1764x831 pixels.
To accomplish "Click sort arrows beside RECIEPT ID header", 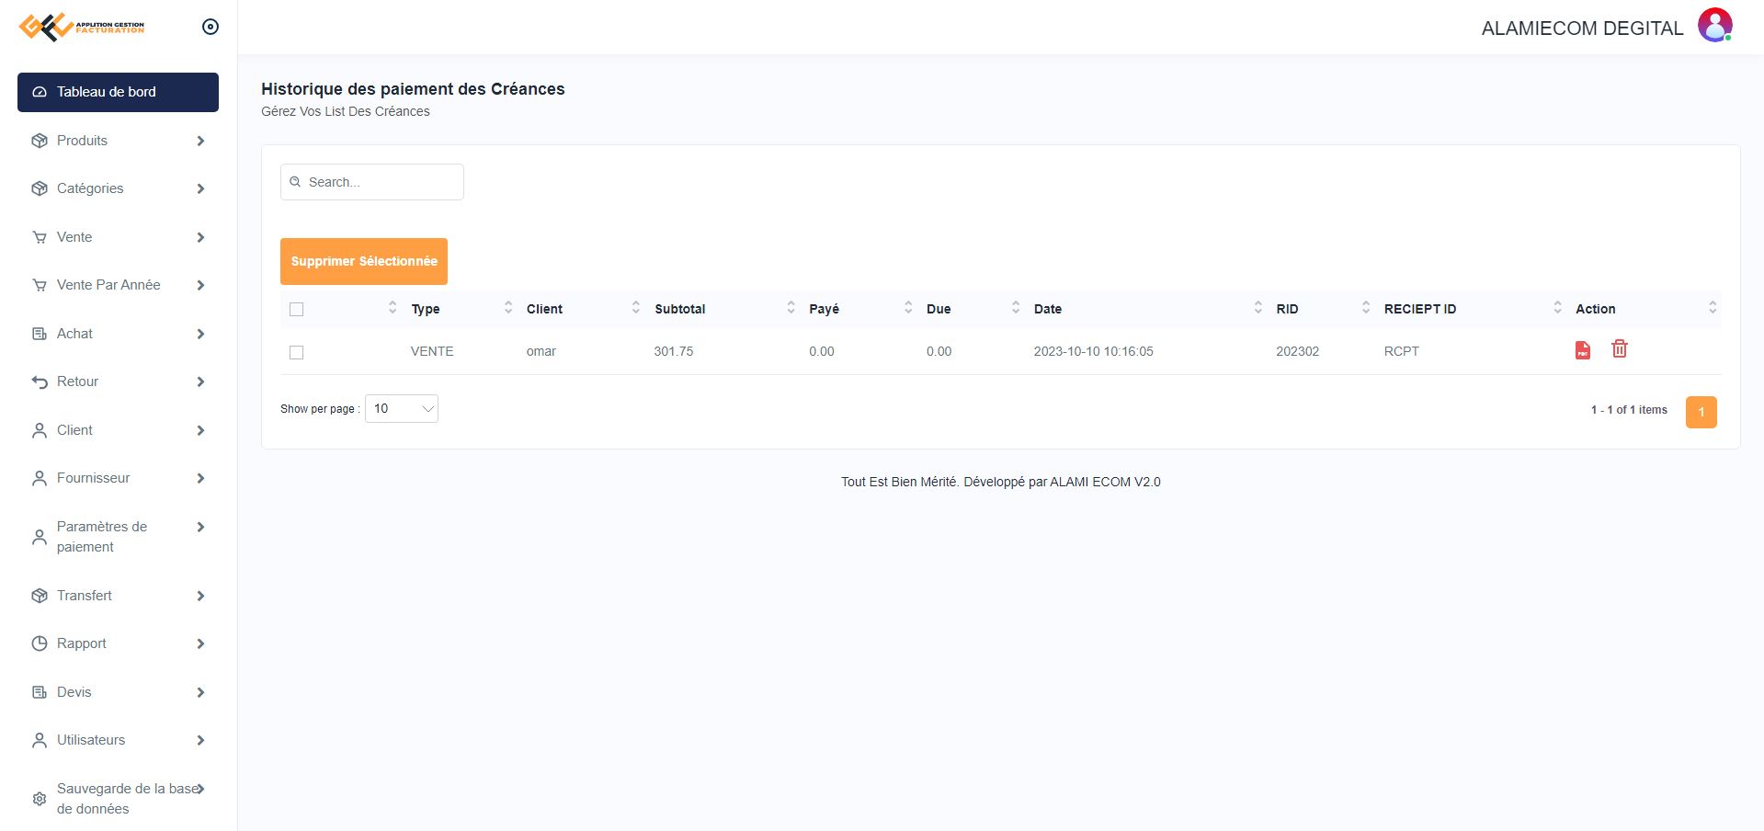I will point(1557,308).
